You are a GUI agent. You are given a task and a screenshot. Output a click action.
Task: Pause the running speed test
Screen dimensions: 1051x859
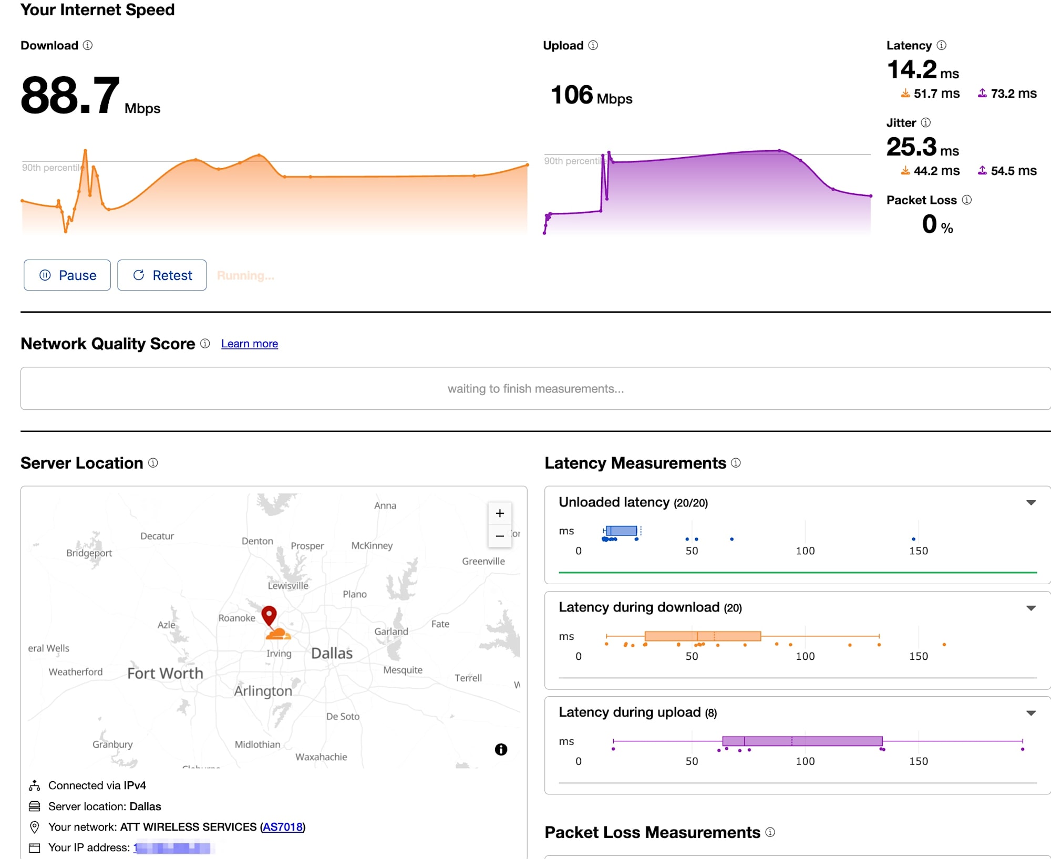pyautogui.click(x=67, y=275)
